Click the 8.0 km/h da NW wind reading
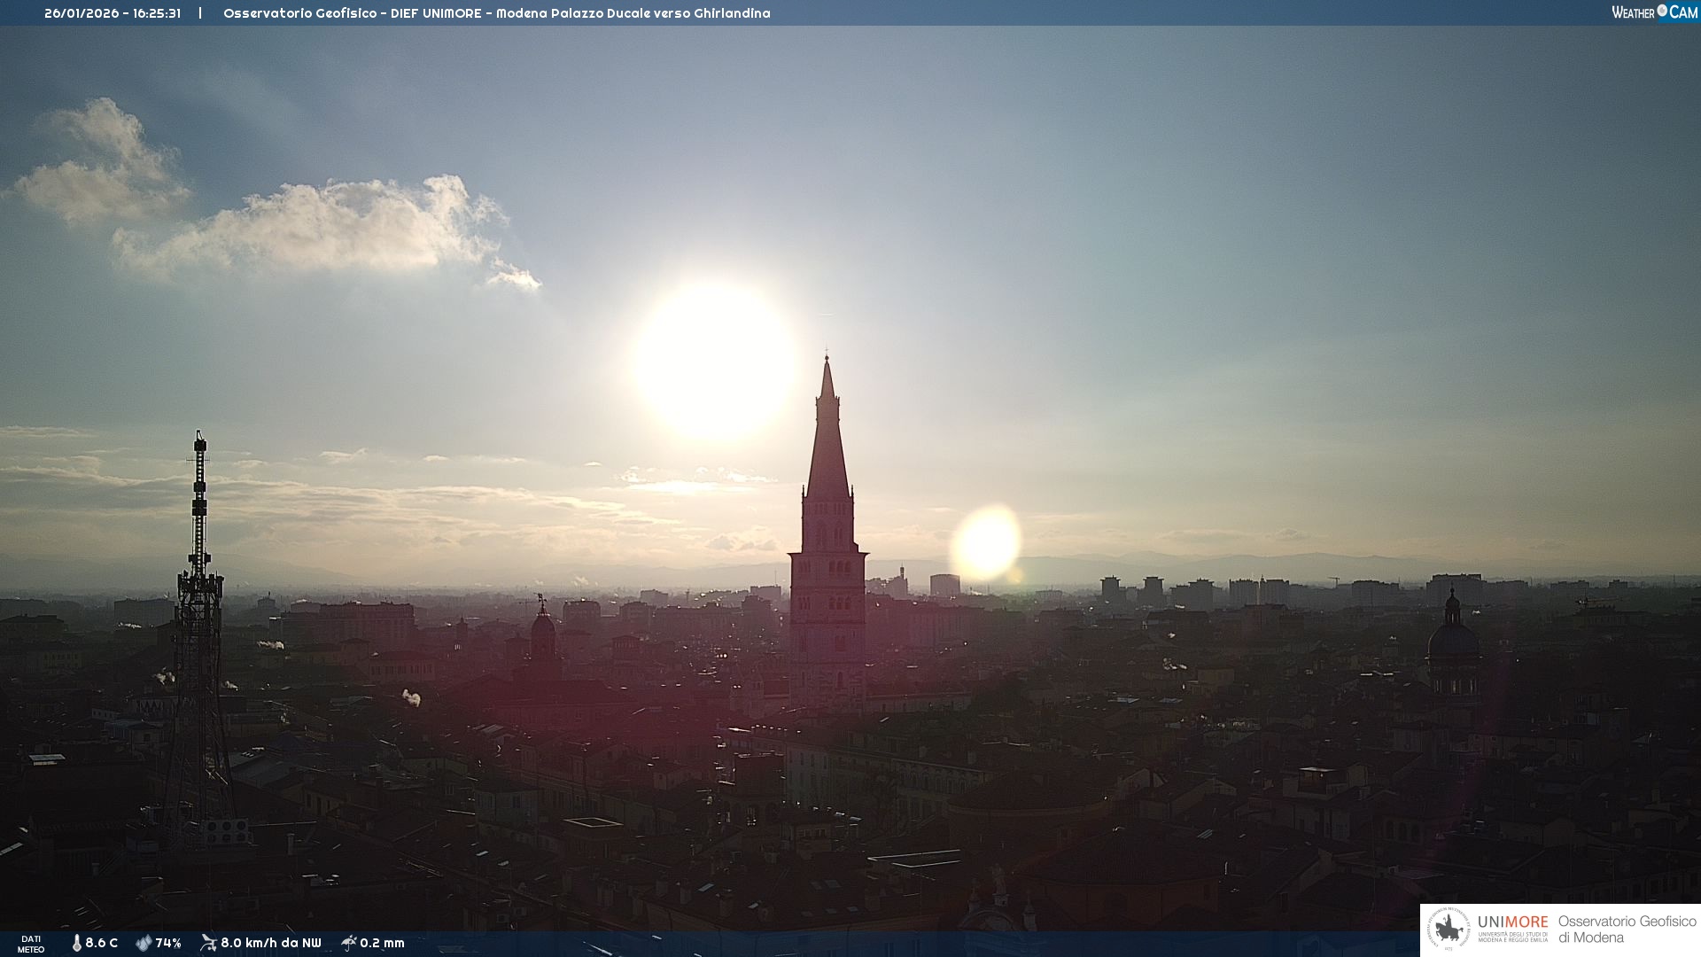 [270, 943]
